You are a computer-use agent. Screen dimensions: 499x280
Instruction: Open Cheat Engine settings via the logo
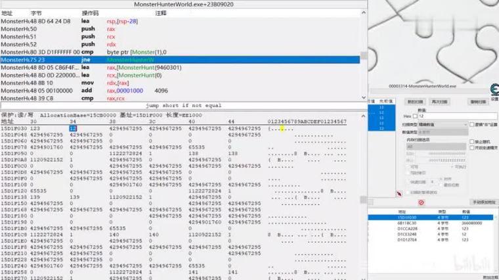(x=495, y=89)
